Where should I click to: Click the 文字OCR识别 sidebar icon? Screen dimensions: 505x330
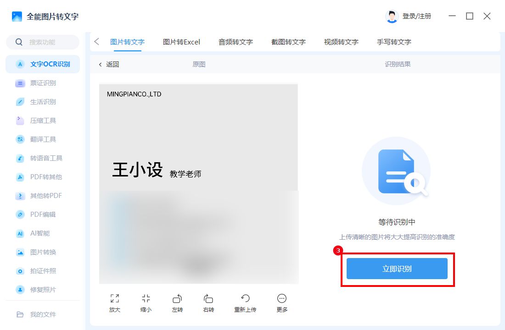click(20, 64)
